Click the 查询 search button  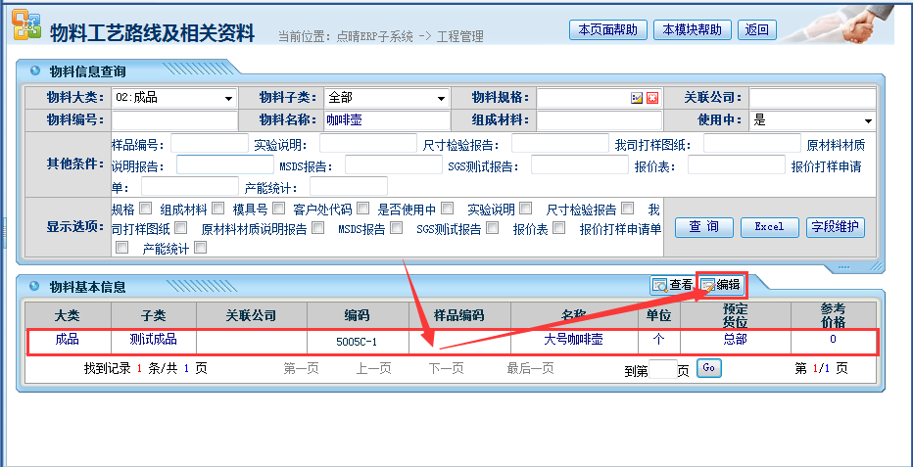click(x=703, y=227)
